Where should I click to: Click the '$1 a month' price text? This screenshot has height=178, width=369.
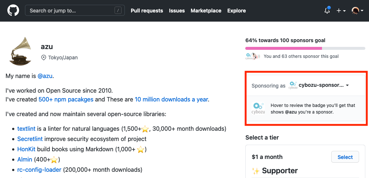(267, 157)
